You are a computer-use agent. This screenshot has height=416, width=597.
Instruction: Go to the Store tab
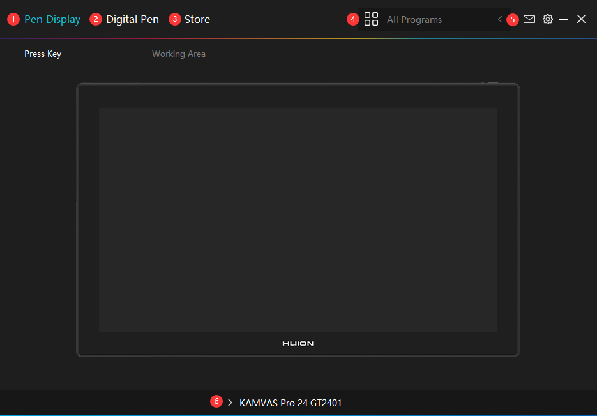click(x=197, y=19)
